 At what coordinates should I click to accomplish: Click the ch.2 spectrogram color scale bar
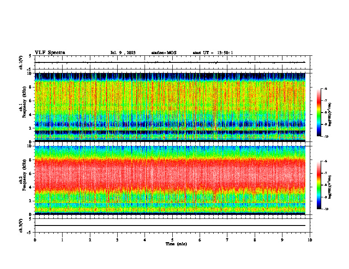319,185
